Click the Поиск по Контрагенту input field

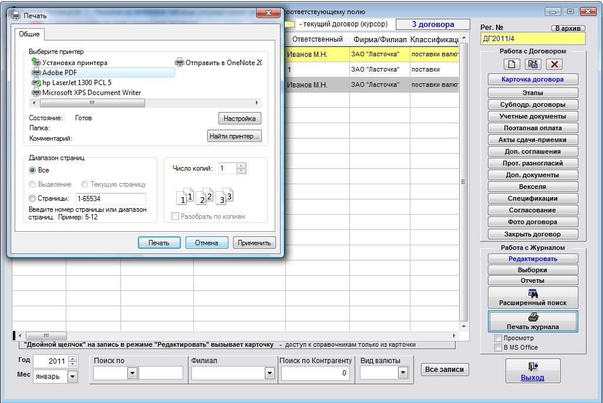click(x=315, y=372)
